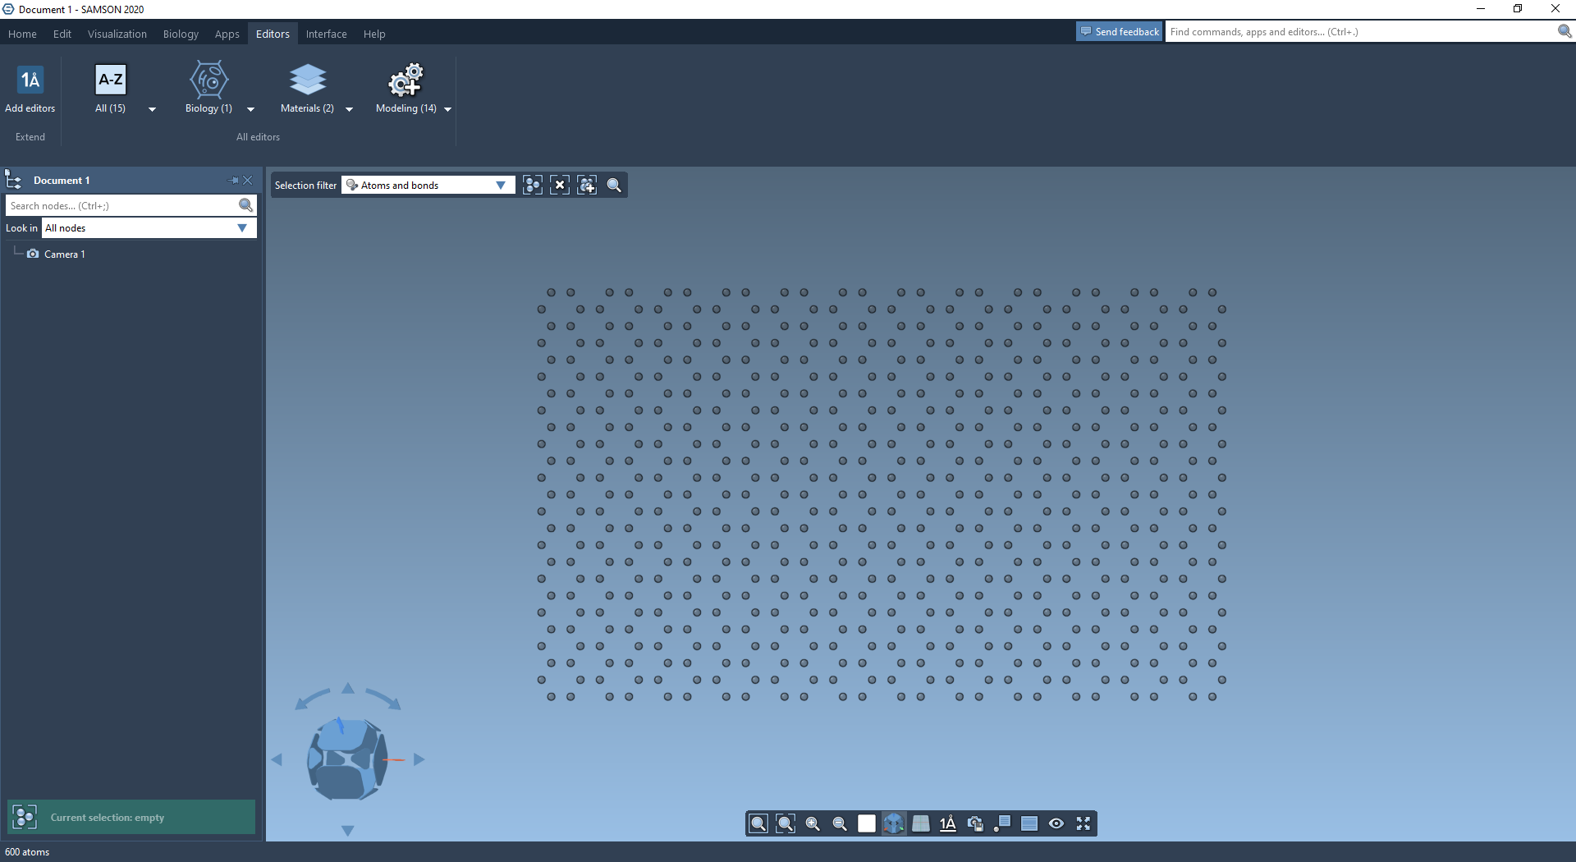Click the deselect-all icon with the X
The width and height of the screenshot is (1576, 862).
[560, 186]
